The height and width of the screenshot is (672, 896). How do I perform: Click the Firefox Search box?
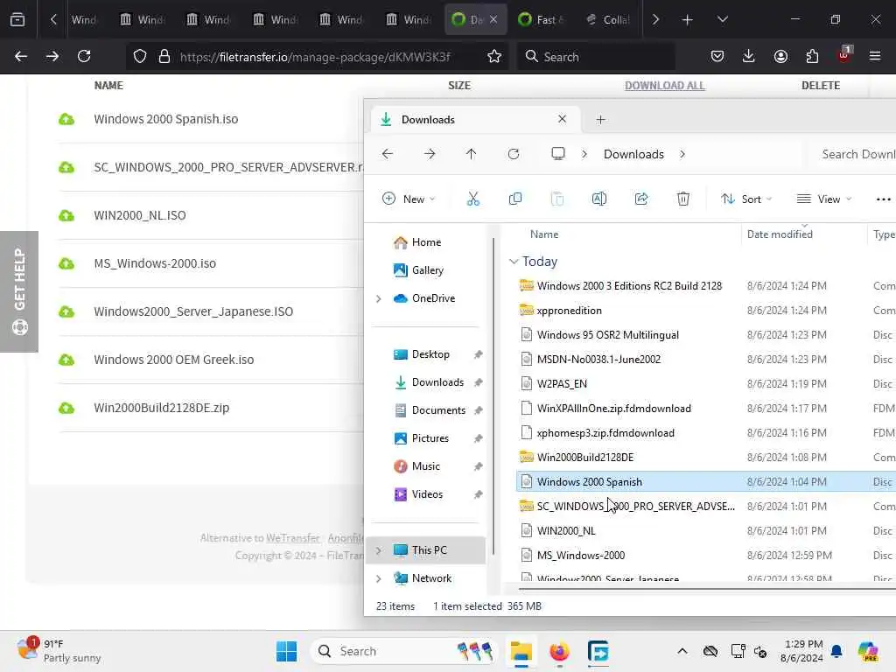point(596,56)
